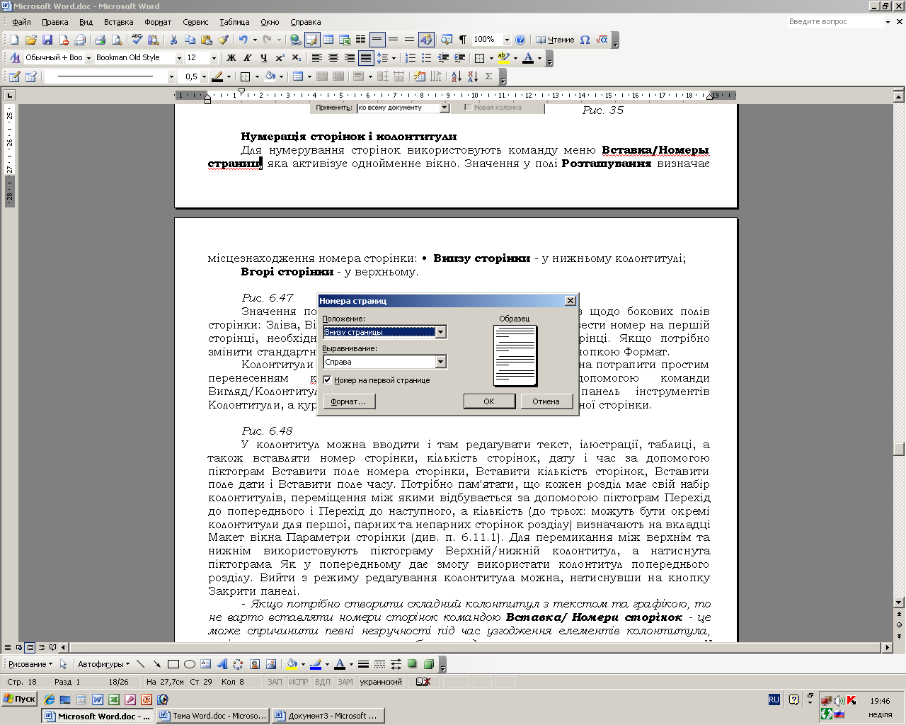Open the Автофигуры menu
This screenshot has width=906, height=725.
pos(103,664)
